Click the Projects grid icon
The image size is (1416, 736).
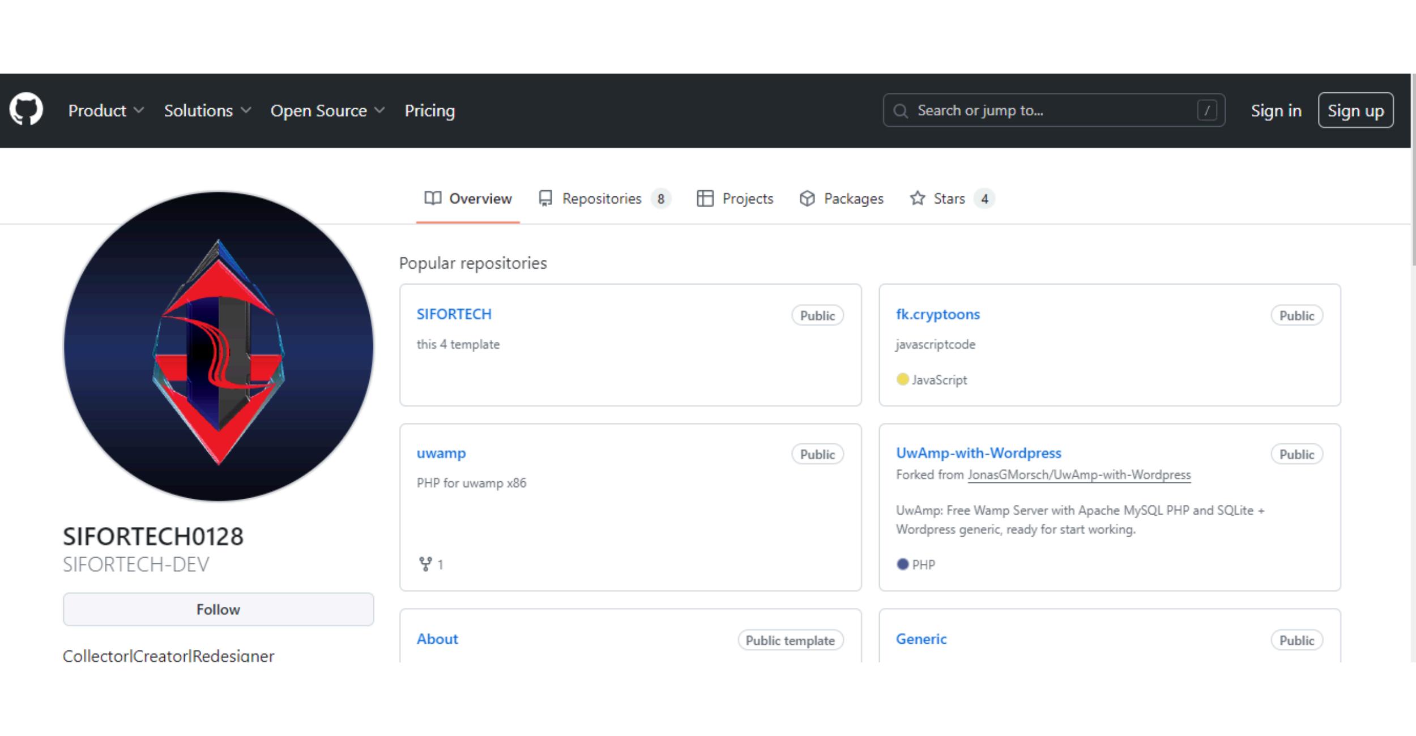click(x=706, y=199)
